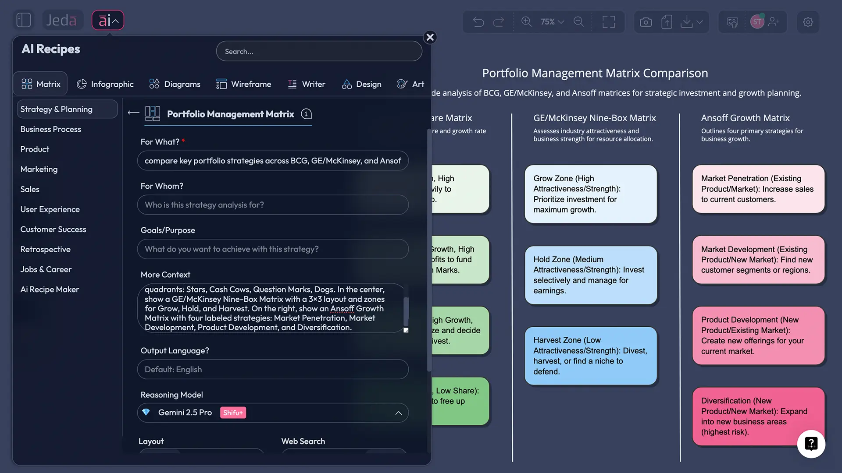842x473 pixels.
Task: Select the zoom-out magnifier icon
Action: pyautogui.click(x=579, y=21)
